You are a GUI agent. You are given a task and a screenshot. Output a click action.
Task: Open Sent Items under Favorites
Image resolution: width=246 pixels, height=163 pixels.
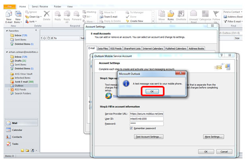[x=18, y=40]
